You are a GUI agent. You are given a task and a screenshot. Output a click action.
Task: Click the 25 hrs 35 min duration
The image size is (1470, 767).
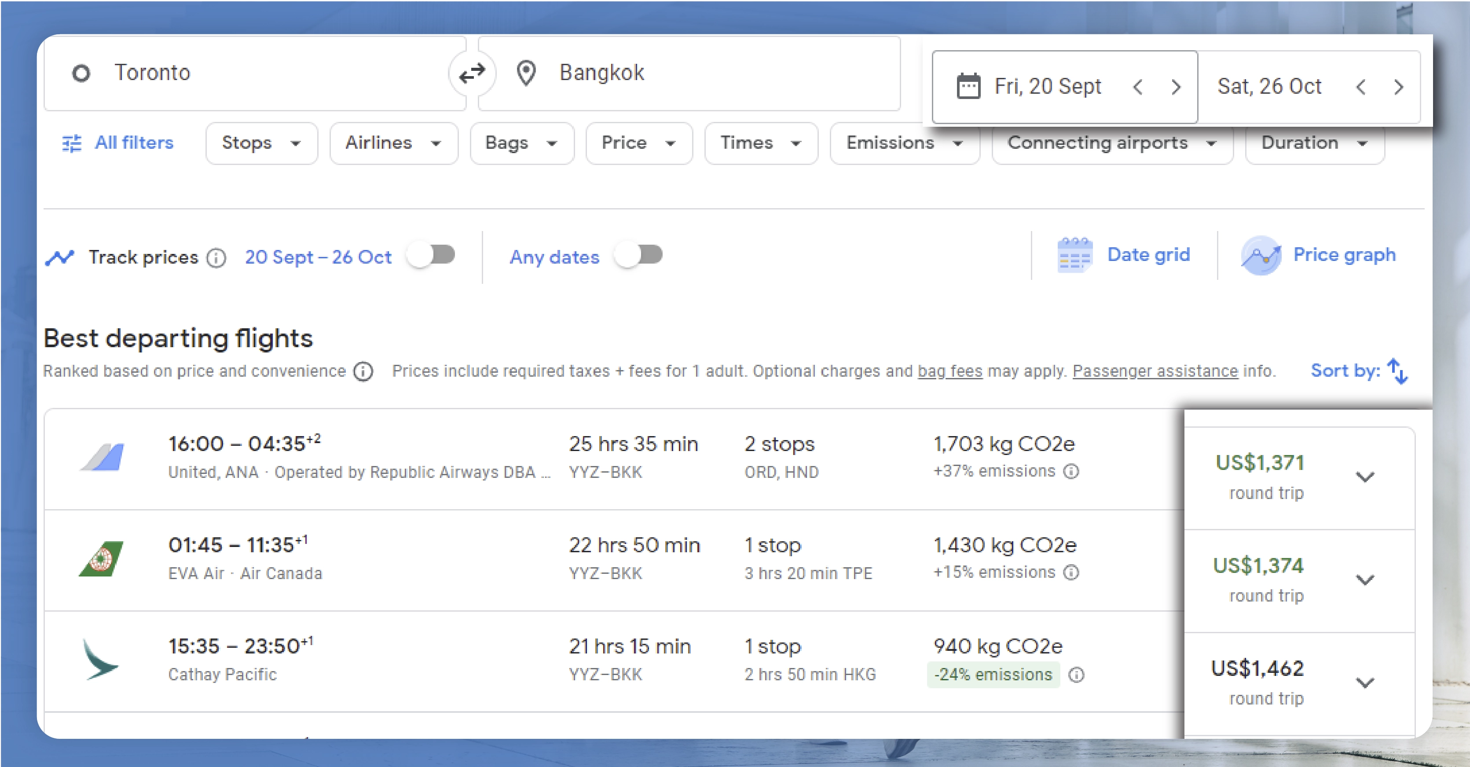pos(634,444)
